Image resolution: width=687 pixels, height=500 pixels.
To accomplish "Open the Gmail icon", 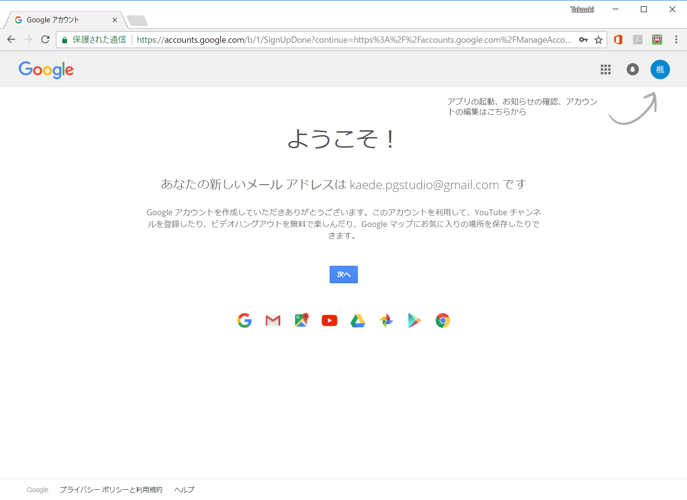I will coord(273,320).
